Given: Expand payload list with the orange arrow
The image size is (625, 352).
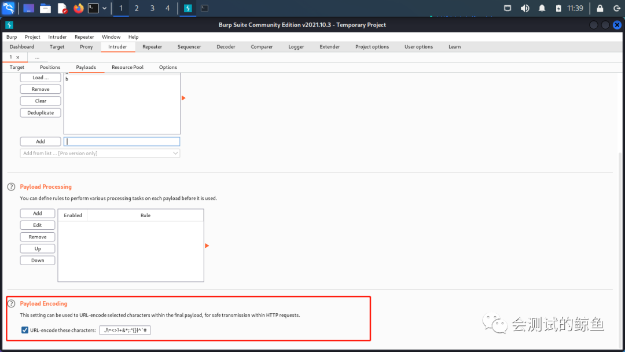Looking at the screenshot, I should coord(183,98).
